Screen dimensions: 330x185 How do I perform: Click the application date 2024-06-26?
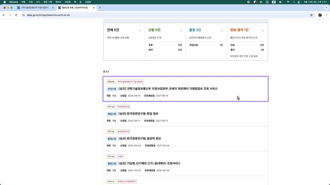134,171
